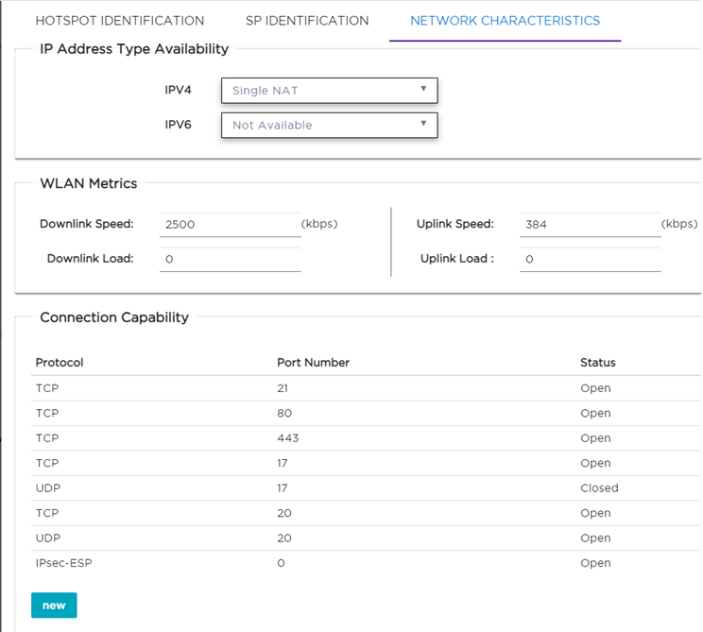Select the Network Characteristics tab
This screenshot has width=703, height=632.
tap(505, 21)
